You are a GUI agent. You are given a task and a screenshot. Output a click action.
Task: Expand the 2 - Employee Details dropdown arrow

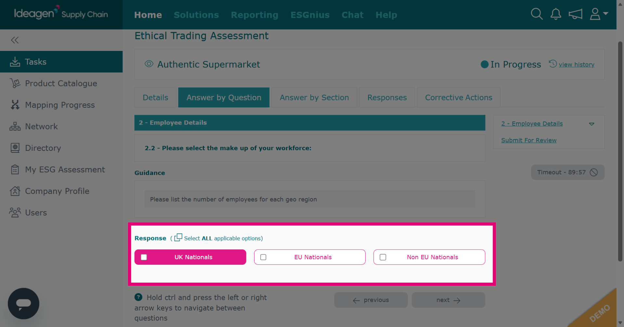click(592, 124)
